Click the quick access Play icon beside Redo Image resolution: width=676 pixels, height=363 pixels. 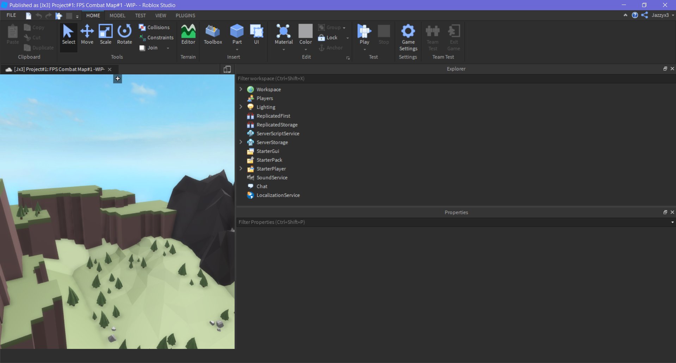59,16
